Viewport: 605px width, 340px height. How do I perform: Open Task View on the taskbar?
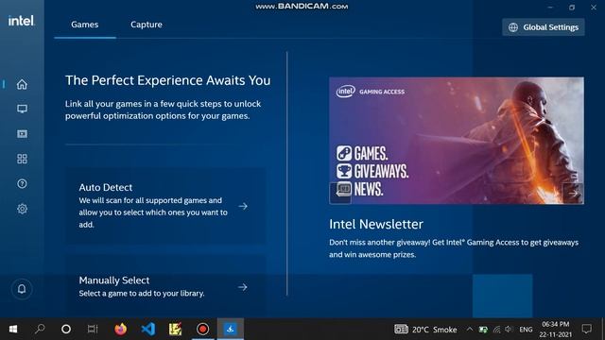(93, 330)
